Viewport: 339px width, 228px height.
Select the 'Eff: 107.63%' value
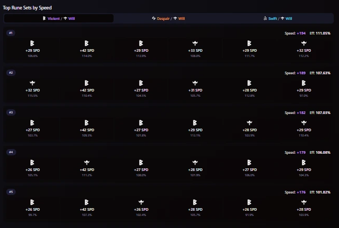pyautogui.click(x=320, y=73)
